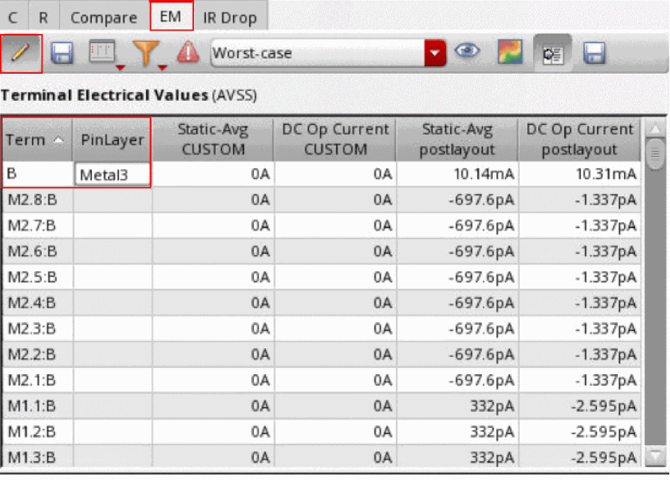Expand the Worst-case dropdown list
The height and width of the screenshot is (480, 670).
pos(436,54)
